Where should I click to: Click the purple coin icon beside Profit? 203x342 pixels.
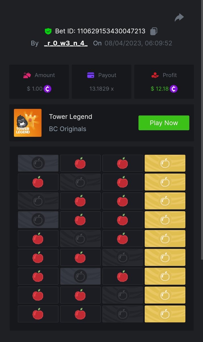[x=174, y=89]
